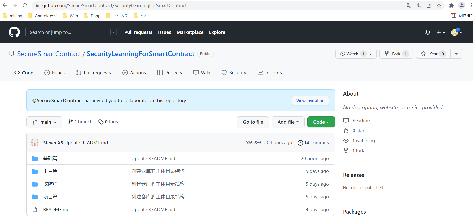Open the reading list icon
Viewport: 473px width, 218px height.
454,15
